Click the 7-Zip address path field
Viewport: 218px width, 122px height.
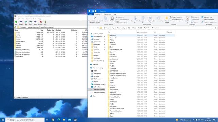52,27
